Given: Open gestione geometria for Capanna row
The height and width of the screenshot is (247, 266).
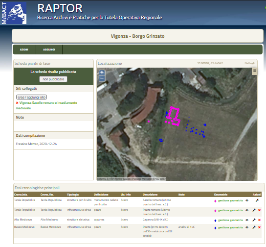Looking at the screenshot, I should 230,220.
